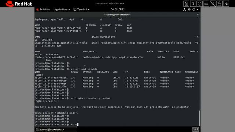Open the on-screen keyboard icon
The image size is (235, 132).
pyautogui.click(x=206, y=4)
